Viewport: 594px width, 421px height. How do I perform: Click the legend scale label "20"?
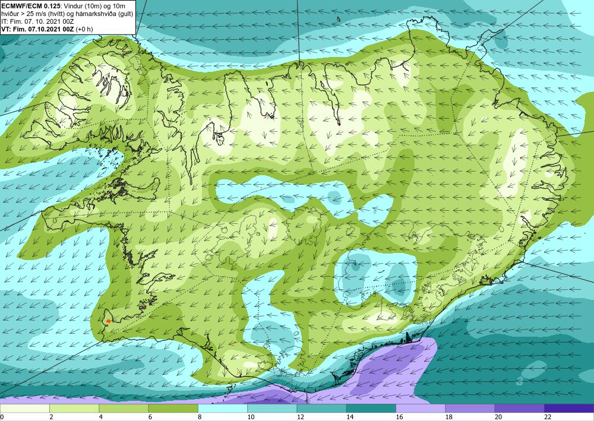point(498,417)
